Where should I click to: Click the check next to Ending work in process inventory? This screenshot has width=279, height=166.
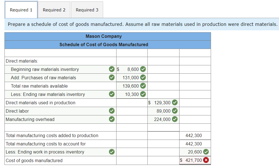(111, 152)
